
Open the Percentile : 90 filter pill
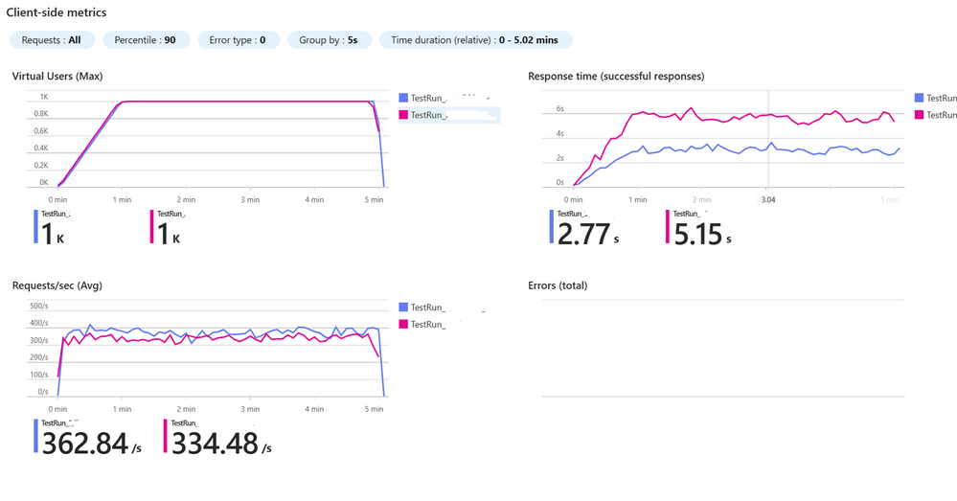147,40
